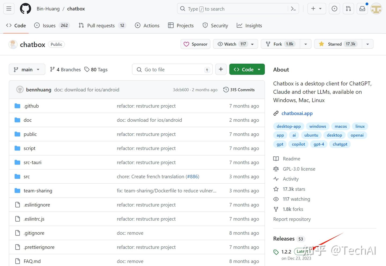The image size is (386, 266).
Task: Open the user avatar menu
Action: 376,9
